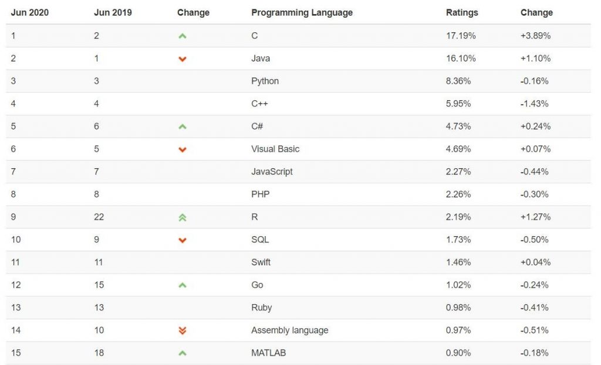Viewport: 601px width, 365px height.
Task: Click the Ruby language name
Action: [261, 308]
